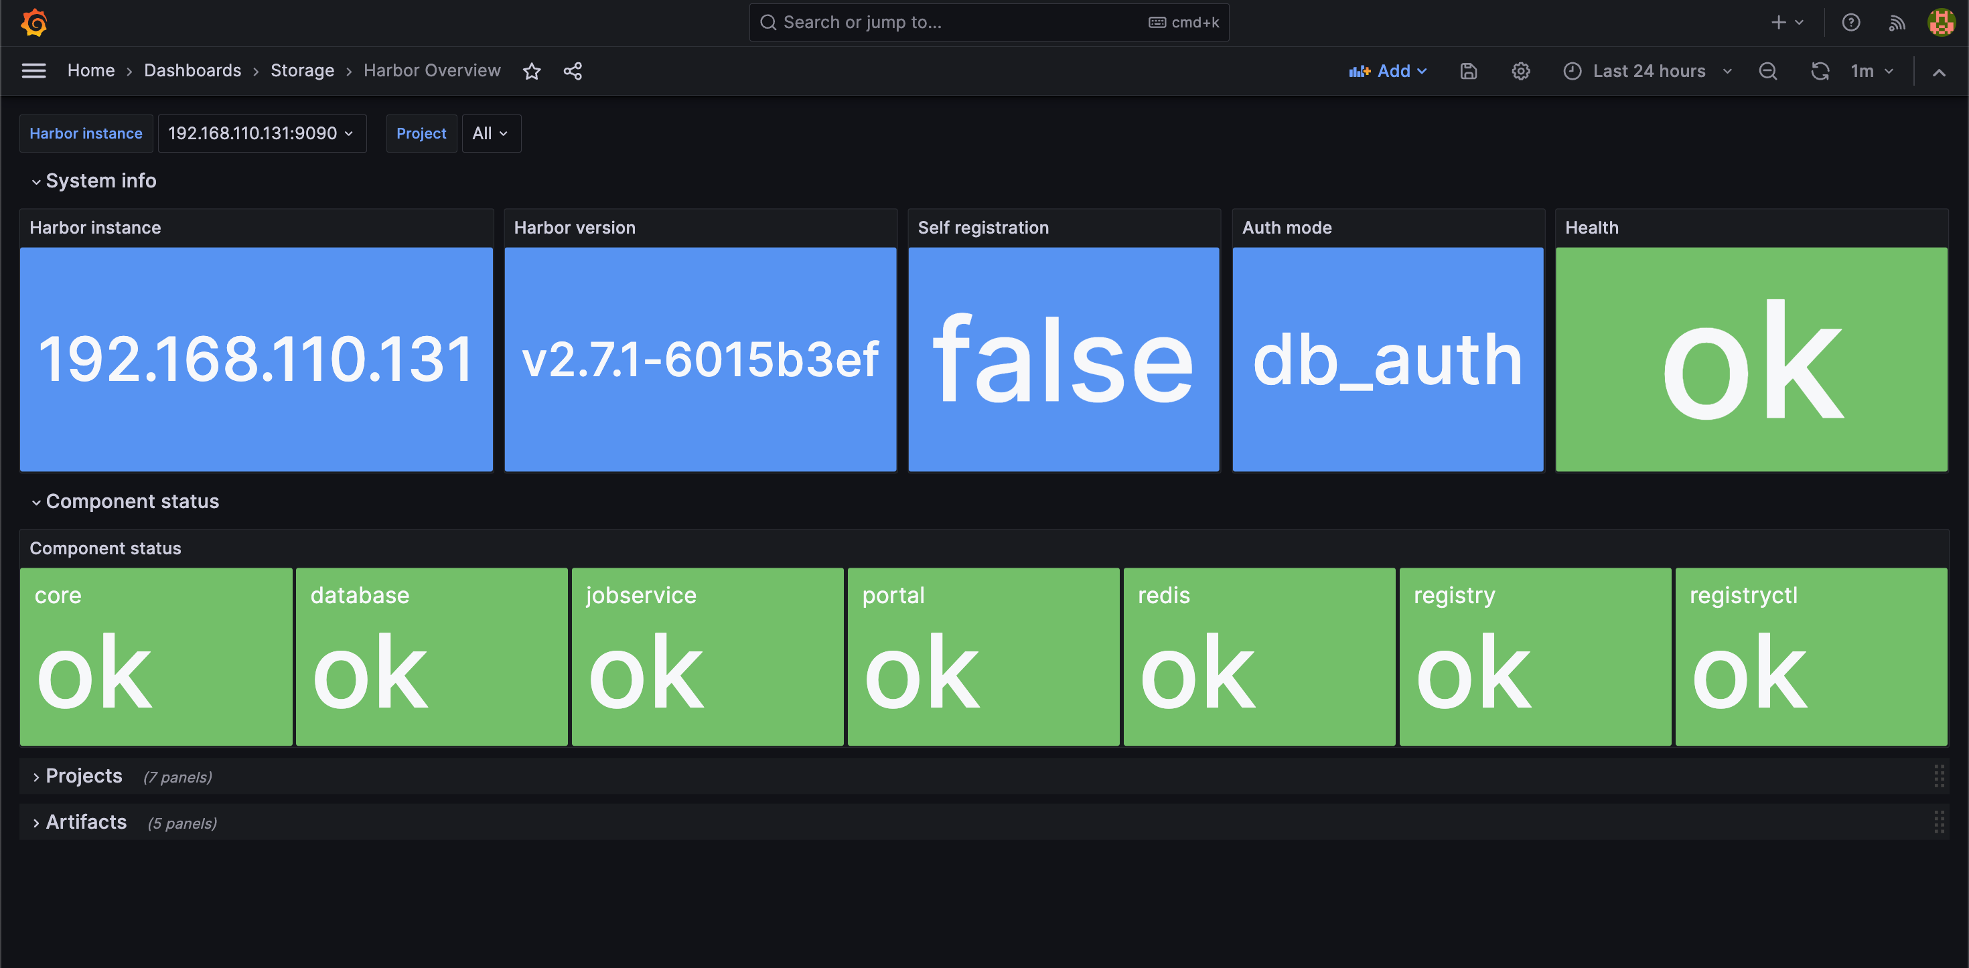Share the dashboard via share icon

tap(573, 71)
